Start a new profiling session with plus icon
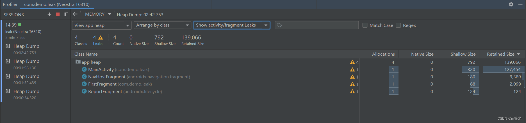526x123 pixels. (x=49, y=14)
